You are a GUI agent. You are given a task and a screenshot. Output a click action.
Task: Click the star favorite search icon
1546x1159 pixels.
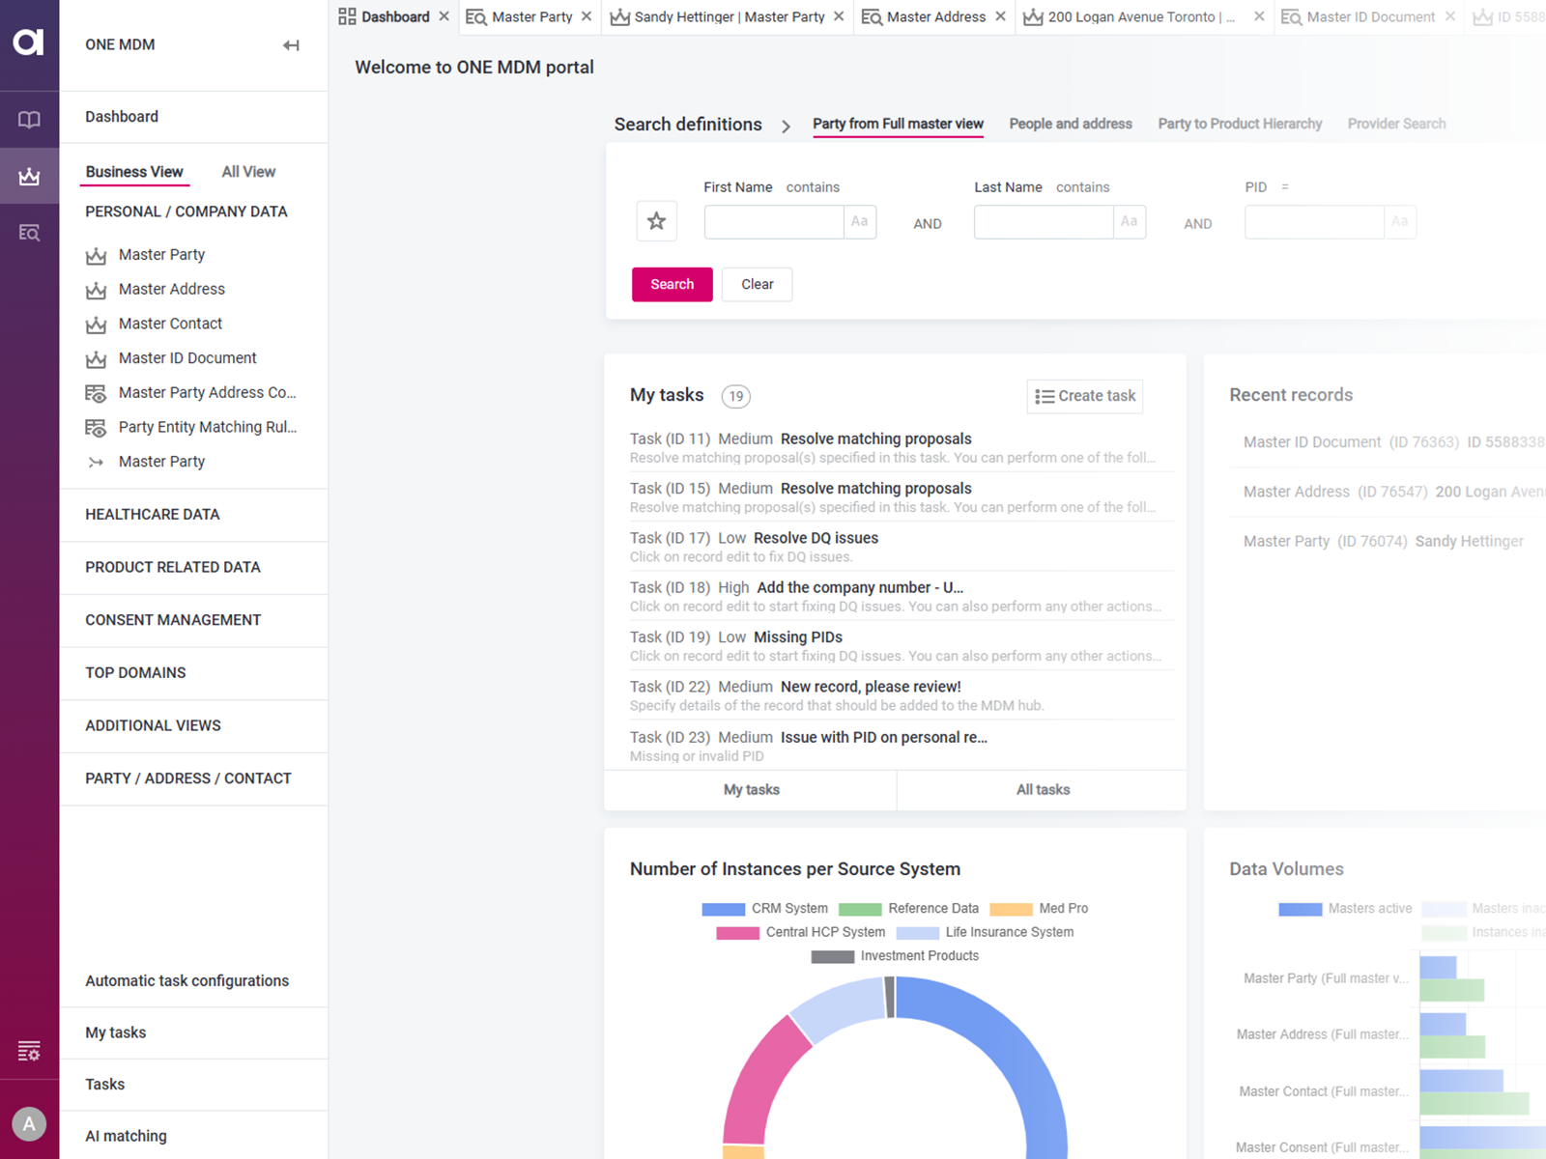click(x=656, y=221)
